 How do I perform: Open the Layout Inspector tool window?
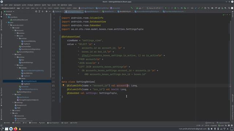pos(223,123)
